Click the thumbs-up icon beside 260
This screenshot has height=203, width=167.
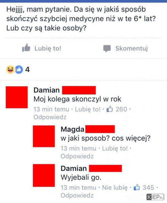(110, 109)
